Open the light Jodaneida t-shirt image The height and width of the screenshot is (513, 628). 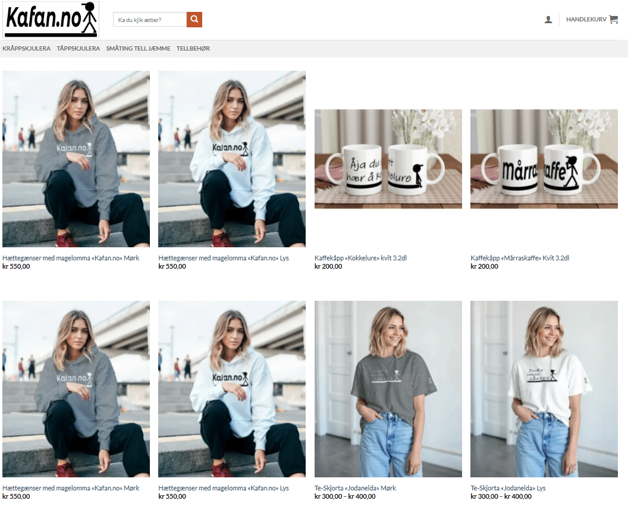[x=544, y=389]
